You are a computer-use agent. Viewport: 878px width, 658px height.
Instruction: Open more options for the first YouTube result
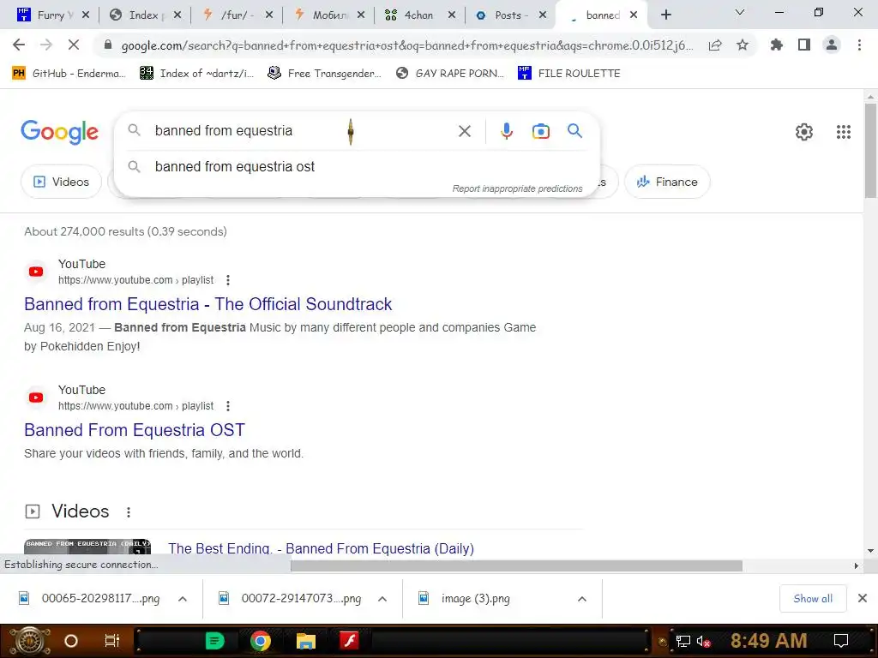tap(227, 280)
